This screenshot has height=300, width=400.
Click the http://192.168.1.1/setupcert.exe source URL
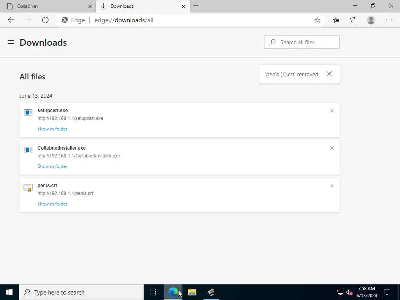tap(70, 118)
